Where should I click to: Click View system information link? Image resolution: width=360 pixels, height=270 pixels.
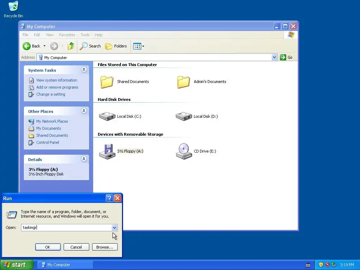click(57, 80)
